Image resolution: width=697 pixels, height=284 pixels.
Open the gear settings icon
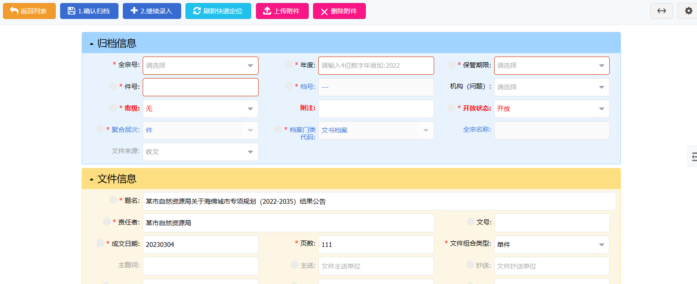click(x=688, y=11)
